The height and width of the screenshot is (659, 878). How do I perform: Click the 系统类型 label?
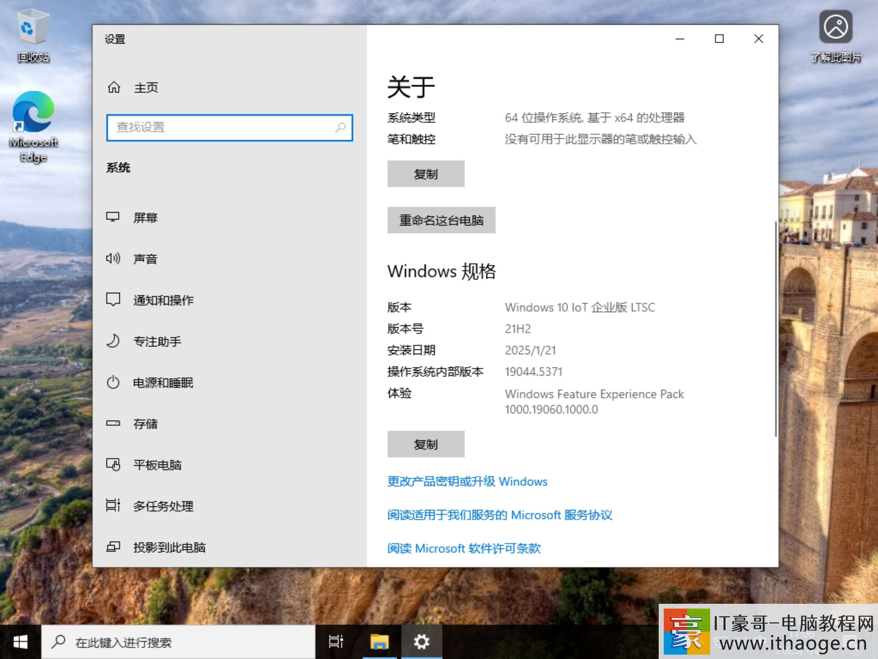click(411, 118)
